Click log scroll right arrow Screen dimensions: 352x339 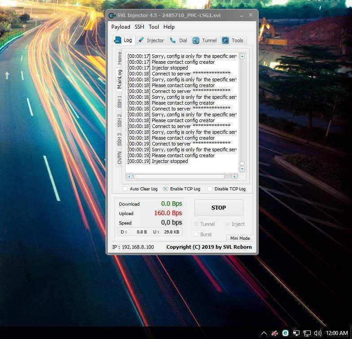pos(234,176)
